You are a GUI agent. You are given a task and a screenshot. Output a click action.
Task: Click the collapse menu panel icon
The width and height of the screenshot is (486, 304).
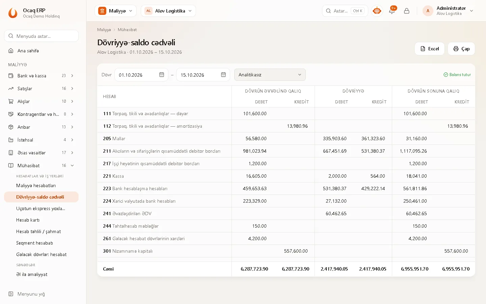point(11,294)
